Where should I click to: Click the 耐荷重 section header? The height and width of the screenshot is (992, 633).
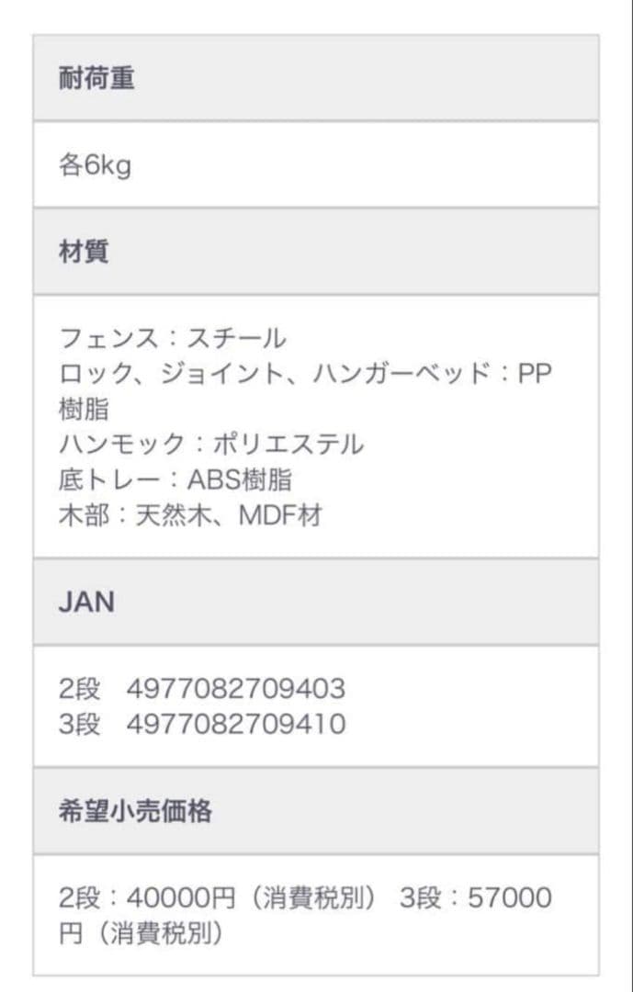click(96, 79)
